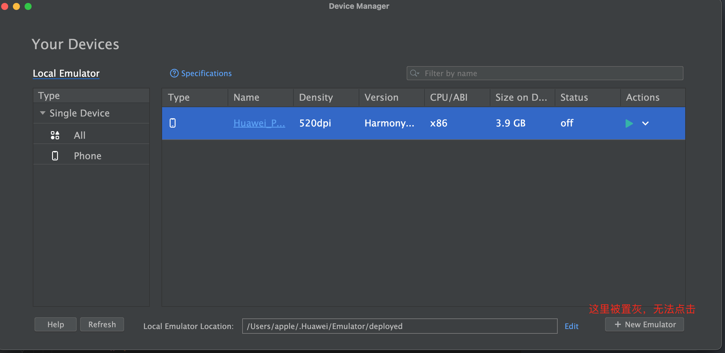Collapse the Single Device tree node
725x353 pixels.
[x=43, y=113]
